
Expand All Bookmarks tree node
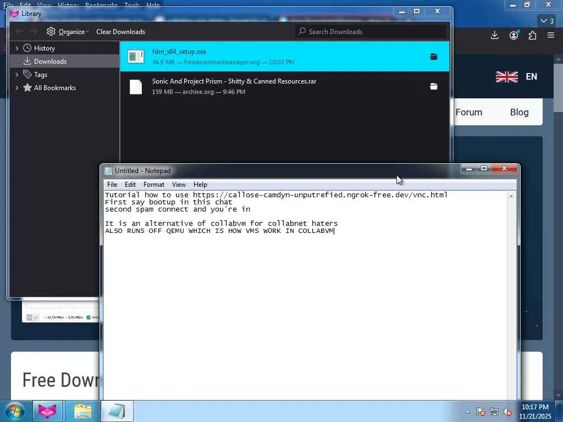[x=16, y=87]
